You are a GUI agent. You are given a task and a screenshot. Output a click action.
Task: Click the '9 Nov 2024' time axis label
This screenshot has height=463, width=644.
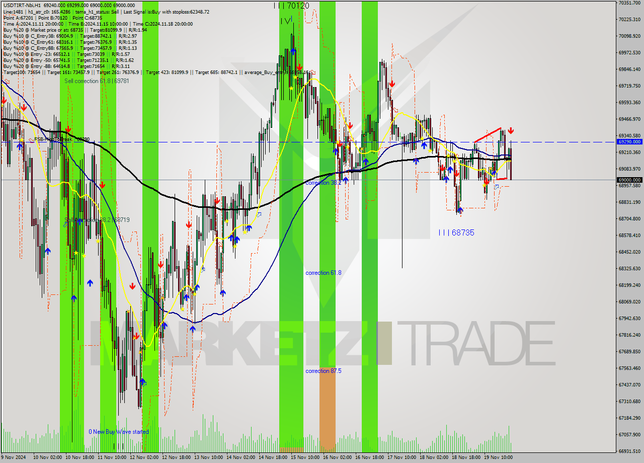[14, 457]
